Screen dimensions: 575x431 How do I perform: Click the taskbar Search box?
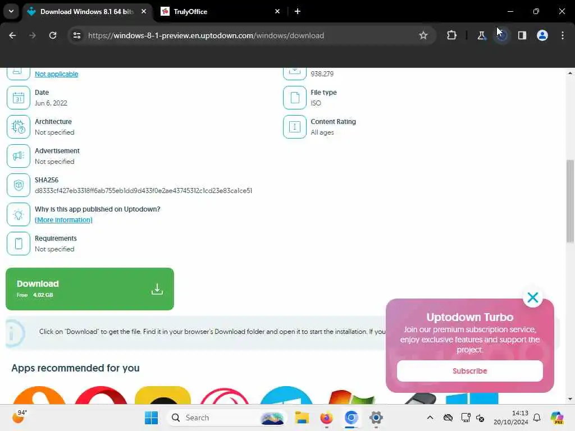point(227,418)
